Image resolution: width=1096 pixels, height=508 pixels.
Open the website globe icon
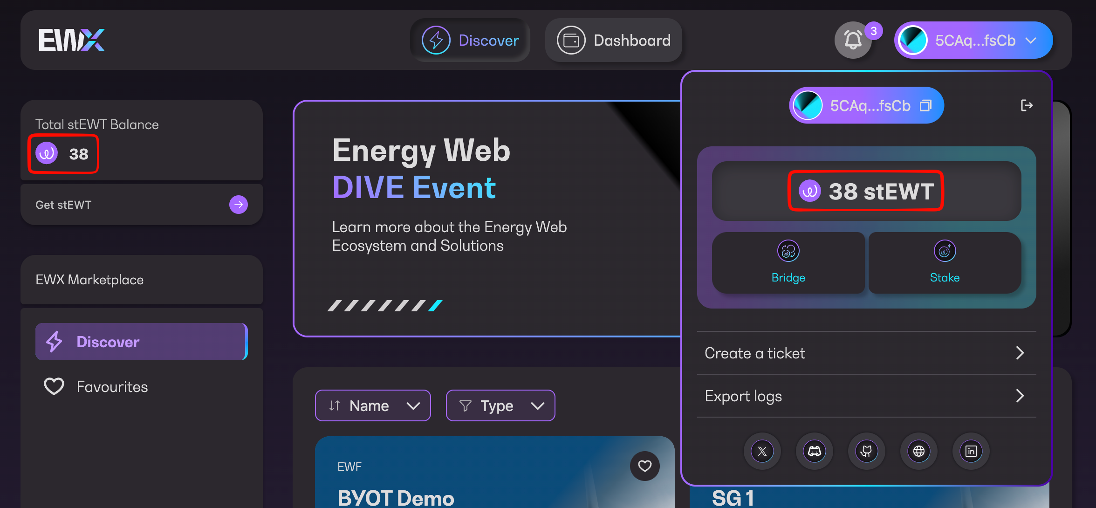(919, 451)
